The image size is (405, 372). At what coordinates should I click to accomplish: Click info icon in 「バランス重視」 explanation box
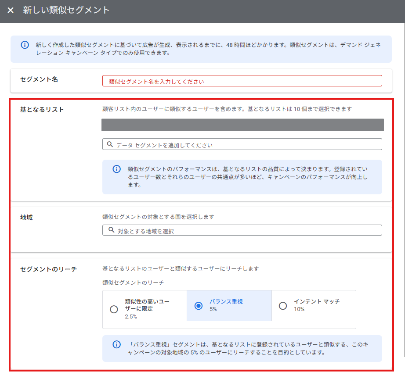click(116, 344)
